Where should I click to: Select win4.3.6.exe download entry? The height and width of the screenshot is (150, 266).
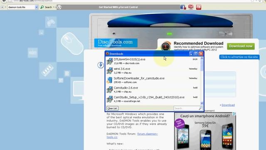(x=153, y=70)
